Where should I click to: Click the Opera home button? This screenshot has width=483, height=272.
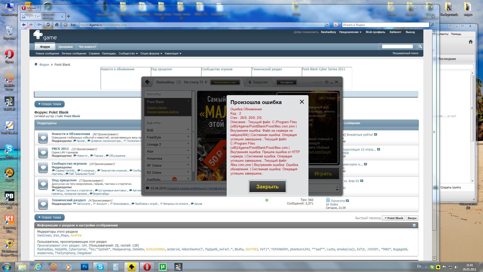click(x=57, y=25)
